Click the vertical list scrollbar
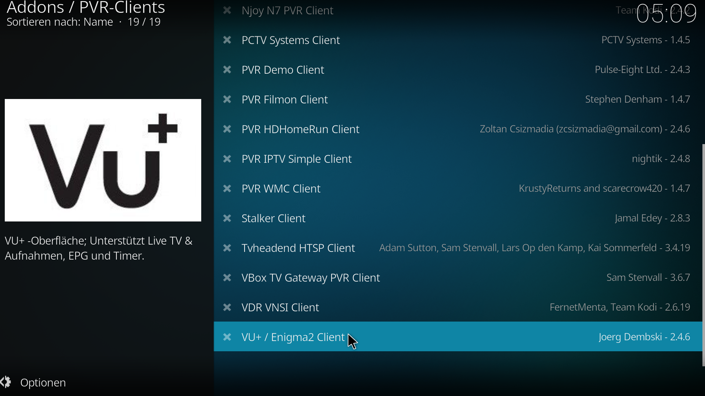This screenshot has height=396, width=705. tap(703, 255)
